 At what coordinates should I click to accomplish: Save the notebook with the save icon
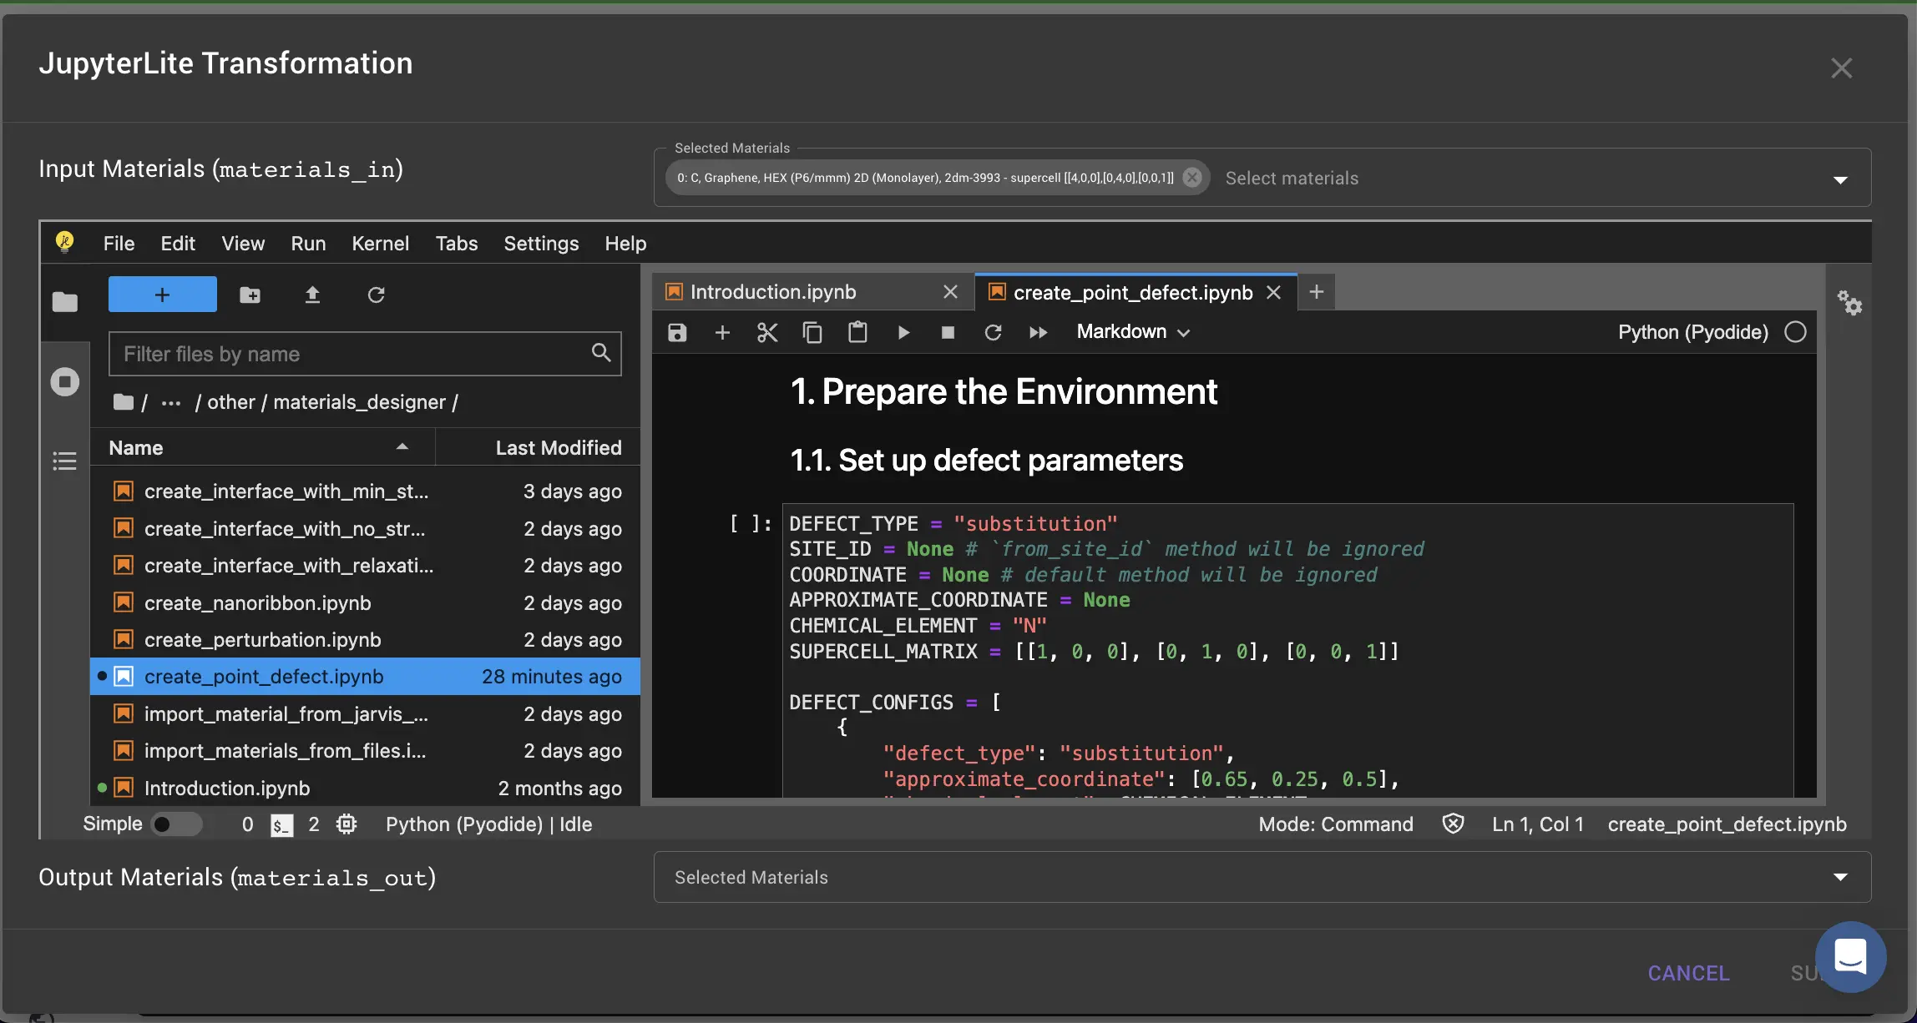click(677, 333)
